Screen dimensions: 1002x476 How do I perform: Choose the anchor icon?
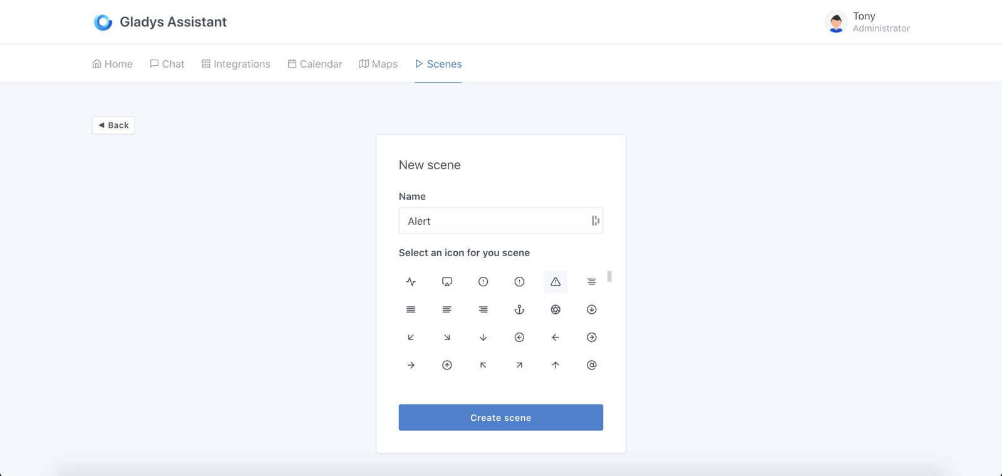pos(519,309)
